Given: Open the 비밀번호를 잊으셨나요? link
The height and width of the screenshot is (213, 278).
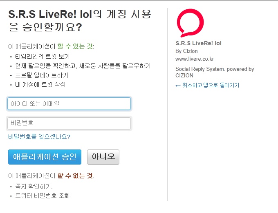Looking at the screenshot, I should click(42, 137).
